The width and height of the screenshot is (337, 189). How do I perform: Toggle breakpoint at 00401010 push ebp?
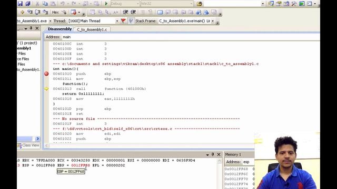pyautogui.click(x=46, y=73)
